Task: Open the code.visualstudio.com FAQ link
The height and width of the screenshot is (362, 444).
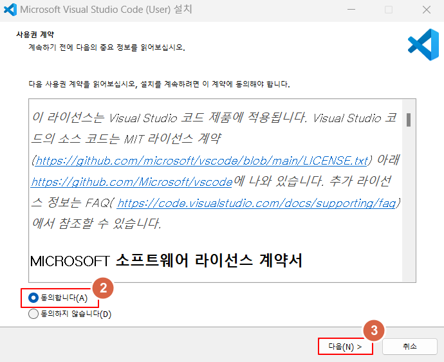Action: (x=257, y=203)
